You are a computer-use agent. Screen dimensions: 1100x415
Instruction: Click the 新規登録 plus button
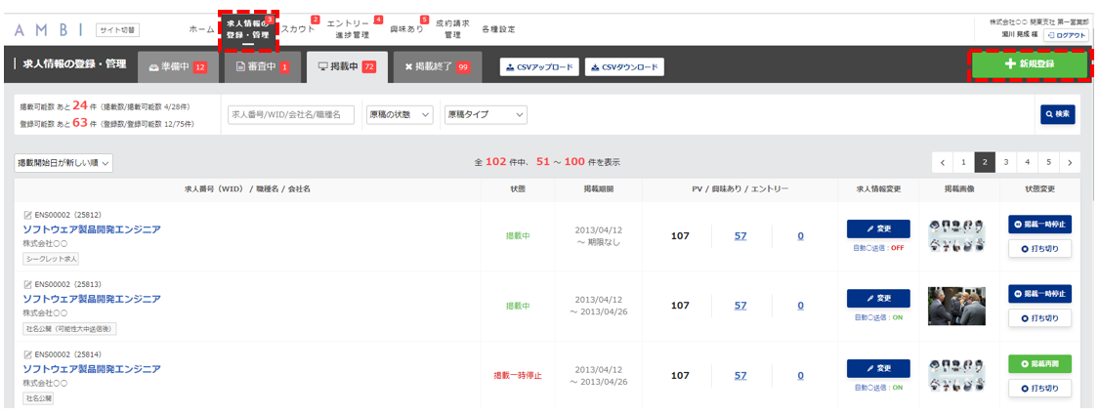[1029, 63]
